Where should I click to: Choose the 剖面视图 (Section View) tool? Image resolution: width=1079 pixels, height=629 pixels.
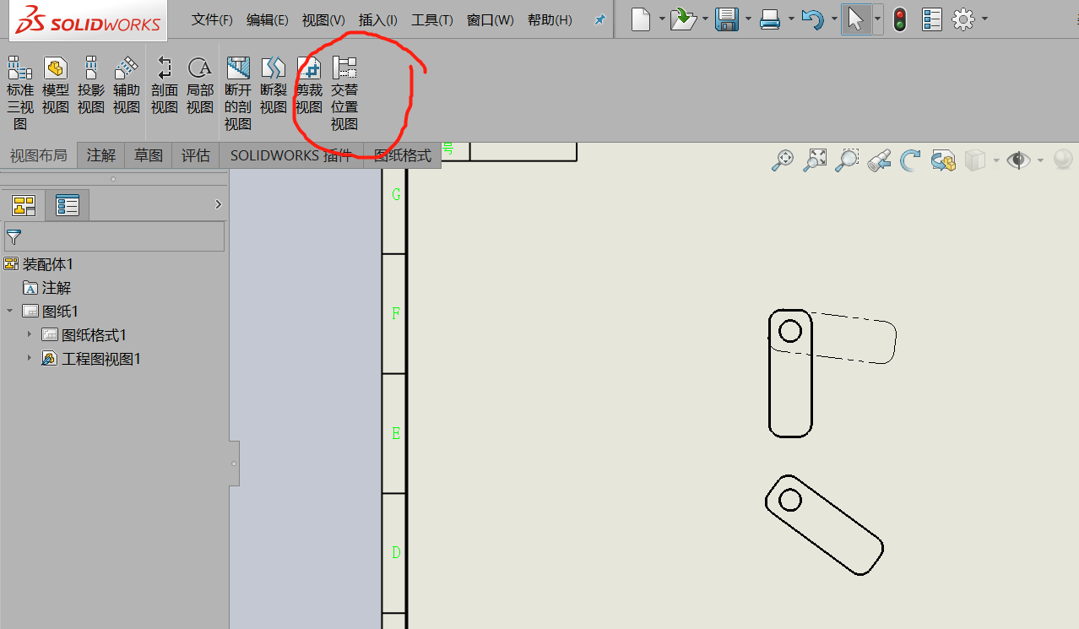(165, 86)
